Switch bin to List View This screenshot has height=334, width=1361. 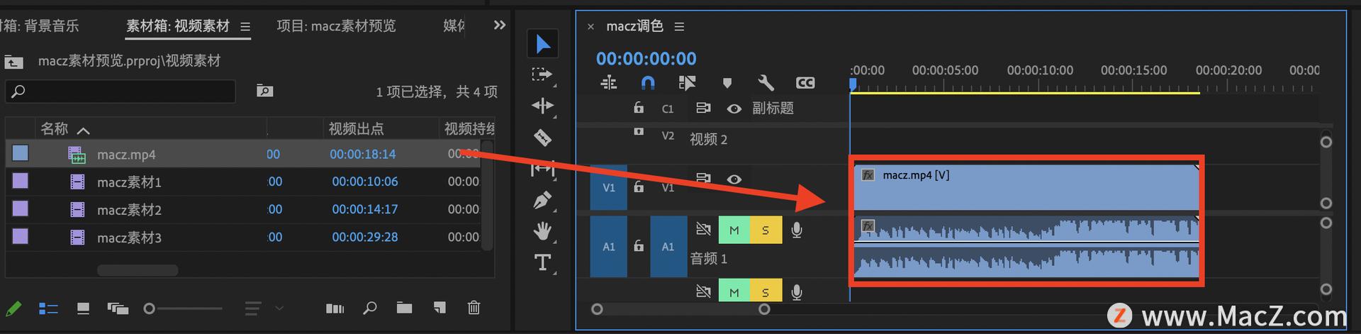coord(48,308)
